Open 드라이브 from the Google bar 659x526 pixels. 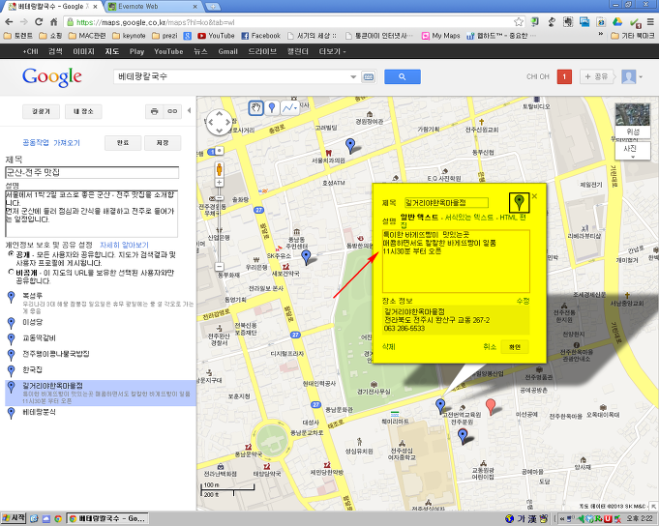262,51
